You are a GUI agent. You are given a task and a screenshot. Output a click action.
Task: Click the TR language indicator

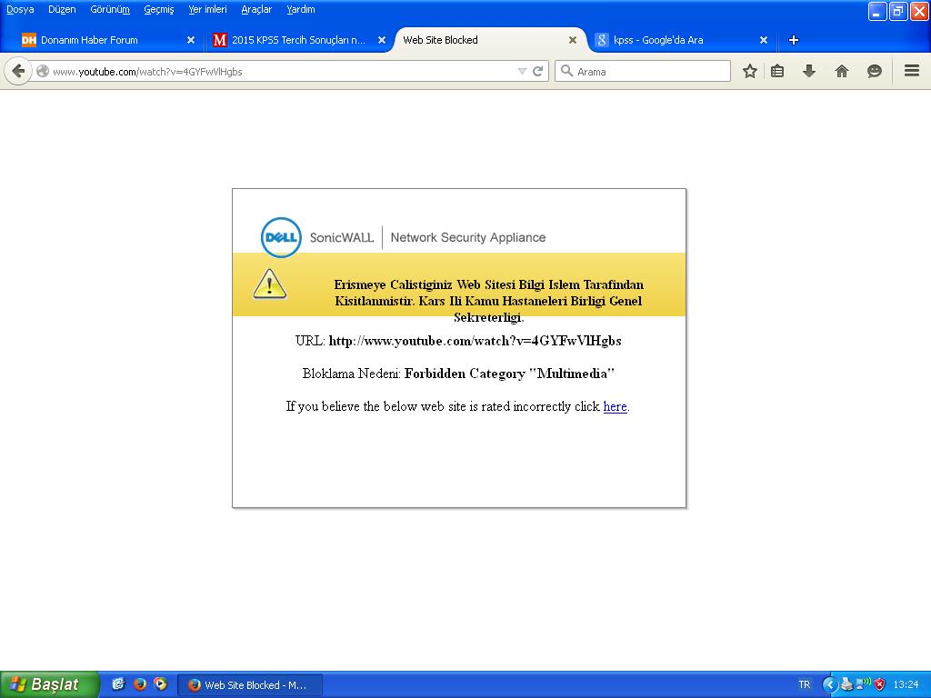coord(804,685)
